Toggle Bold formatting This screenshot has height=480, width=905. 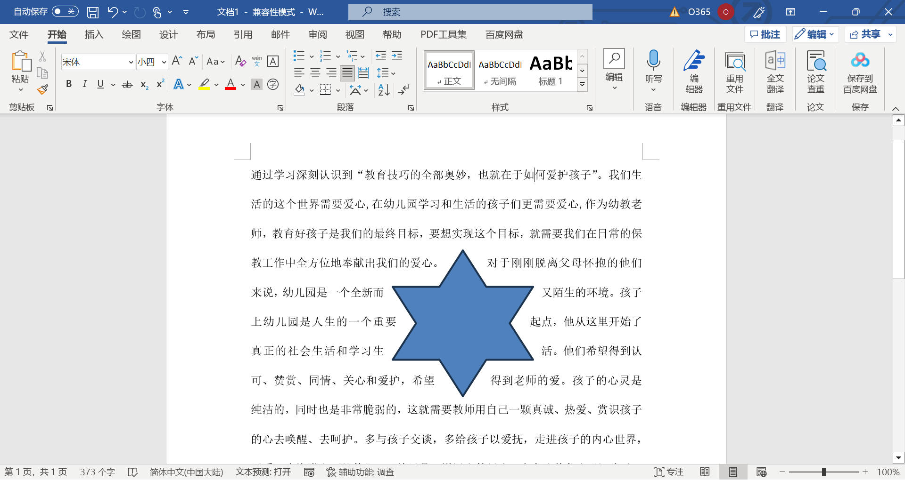69,84
